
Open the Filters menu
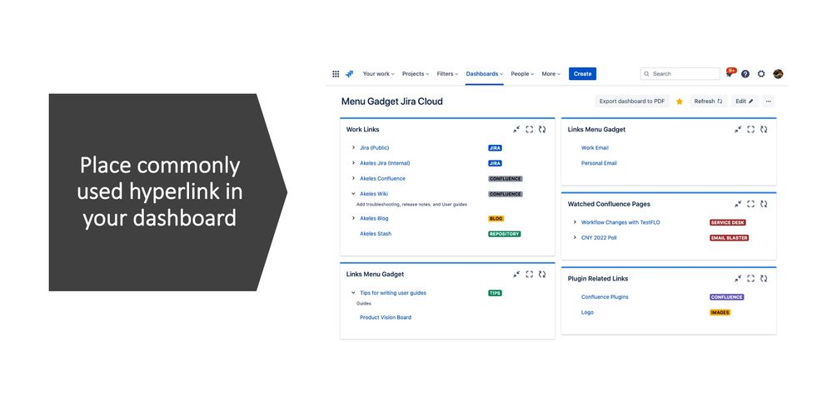(447, 74)
